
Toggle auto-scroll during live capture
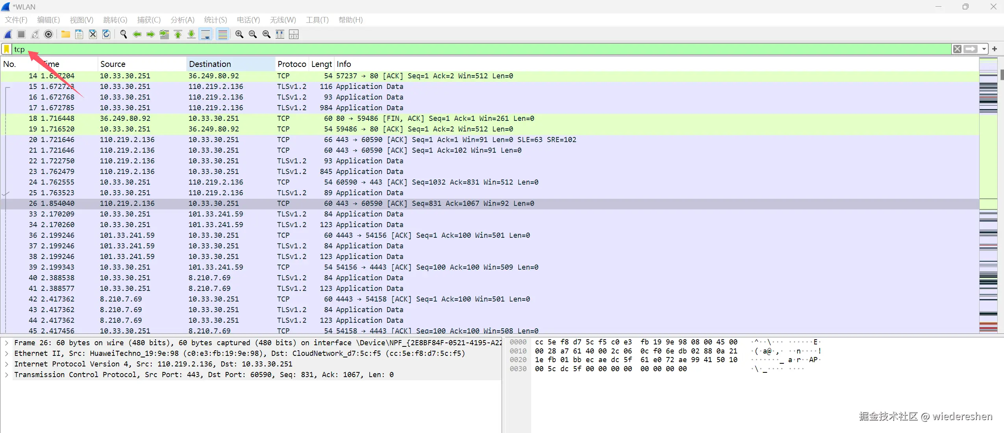206,35
